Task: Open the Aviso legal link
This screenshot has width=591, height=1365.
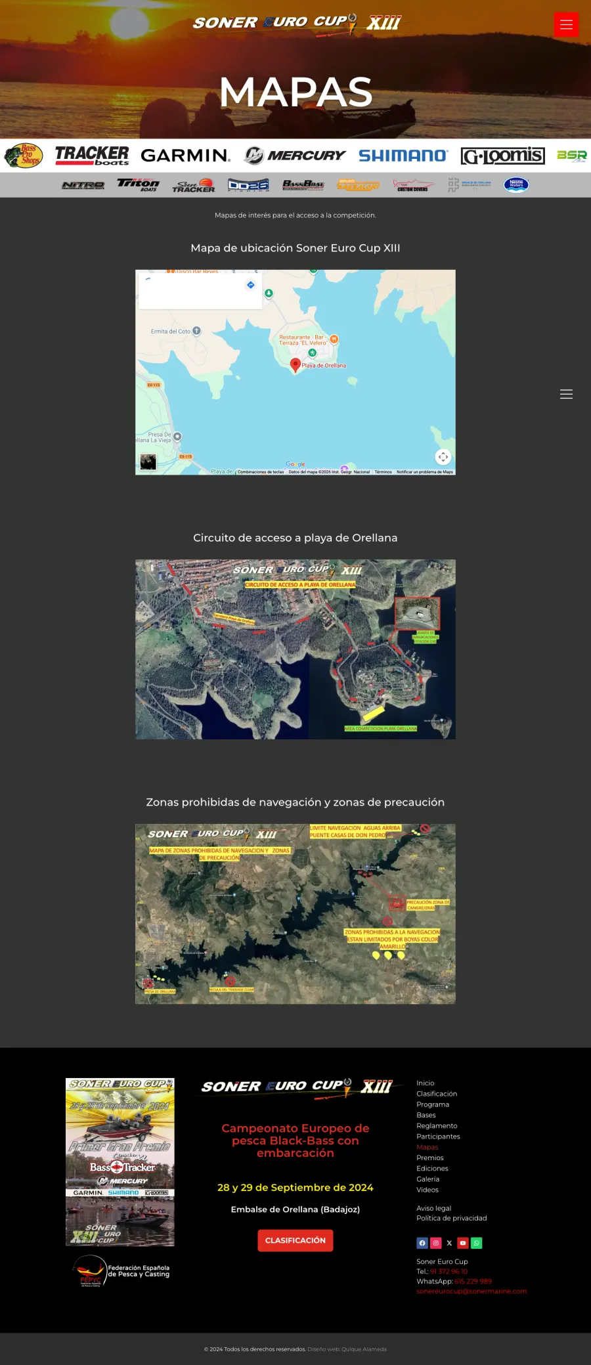Action: tap(433, 1208)
